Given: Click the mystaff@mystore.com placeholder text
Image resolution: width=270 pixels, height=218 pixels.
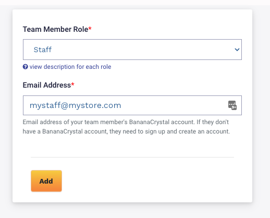Looking at the screenshot, I should [75, 105].
